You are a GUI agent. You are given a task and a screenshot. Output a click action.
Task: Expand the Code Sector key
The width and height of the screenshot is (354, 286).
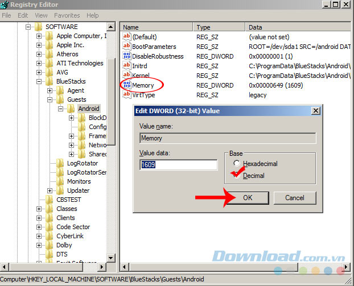pos(39,227)
